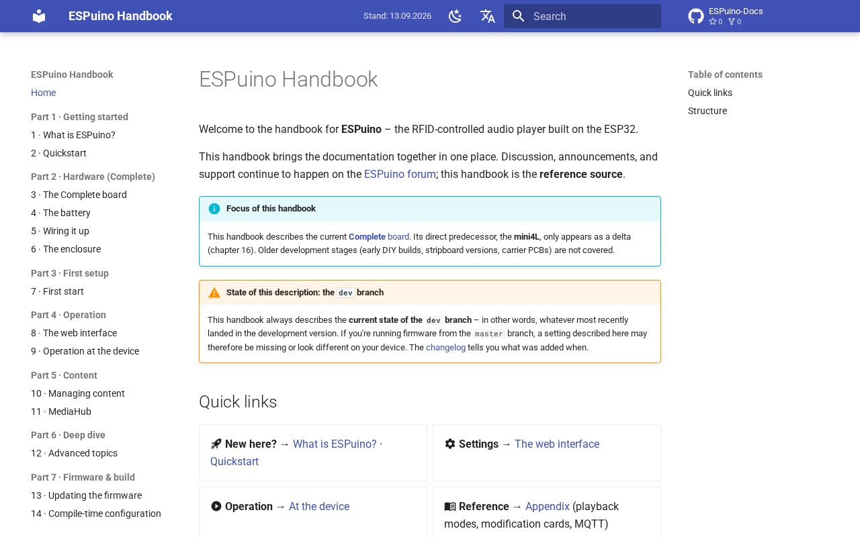Click the book icon beside Reference
Image resolution: width=860 pixels, height=537 pixels.
(450, 506)
